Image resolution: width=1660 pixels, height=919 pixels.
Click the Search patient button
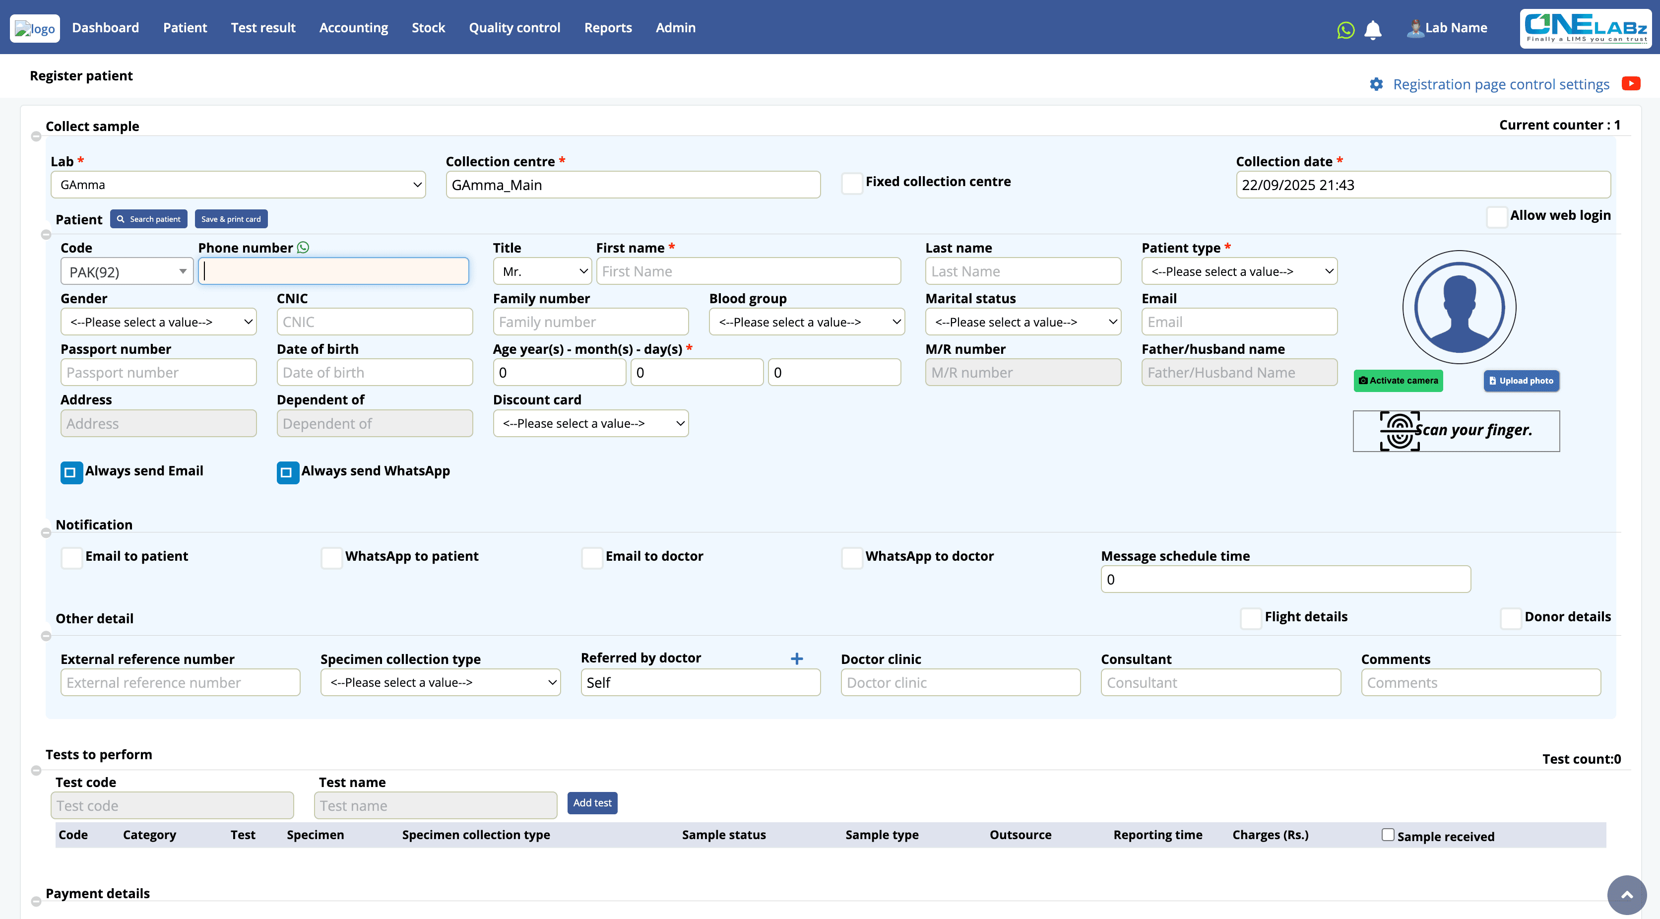(x=148, y=219)
